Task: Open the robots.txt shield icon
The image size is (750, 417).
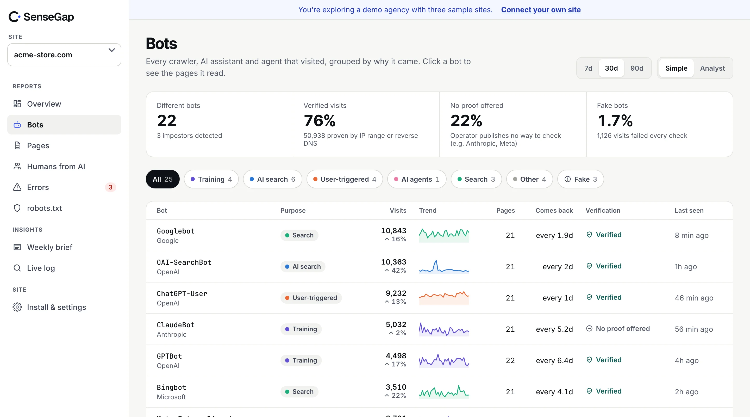Action: 17,208
